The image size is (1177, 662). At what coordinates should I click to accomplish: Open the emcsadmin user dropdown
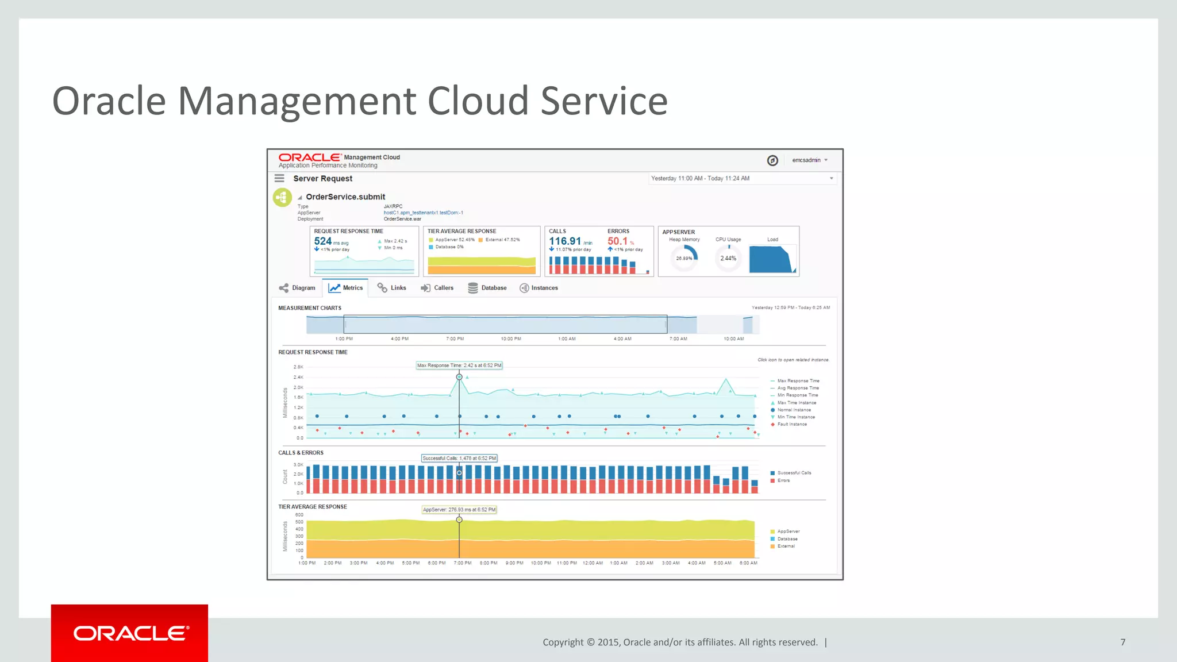pyautogui.click(x=810, y=160)
